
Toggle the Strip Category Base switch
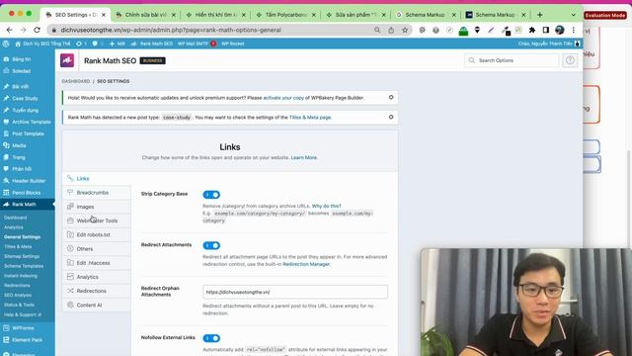click(211, 195)
